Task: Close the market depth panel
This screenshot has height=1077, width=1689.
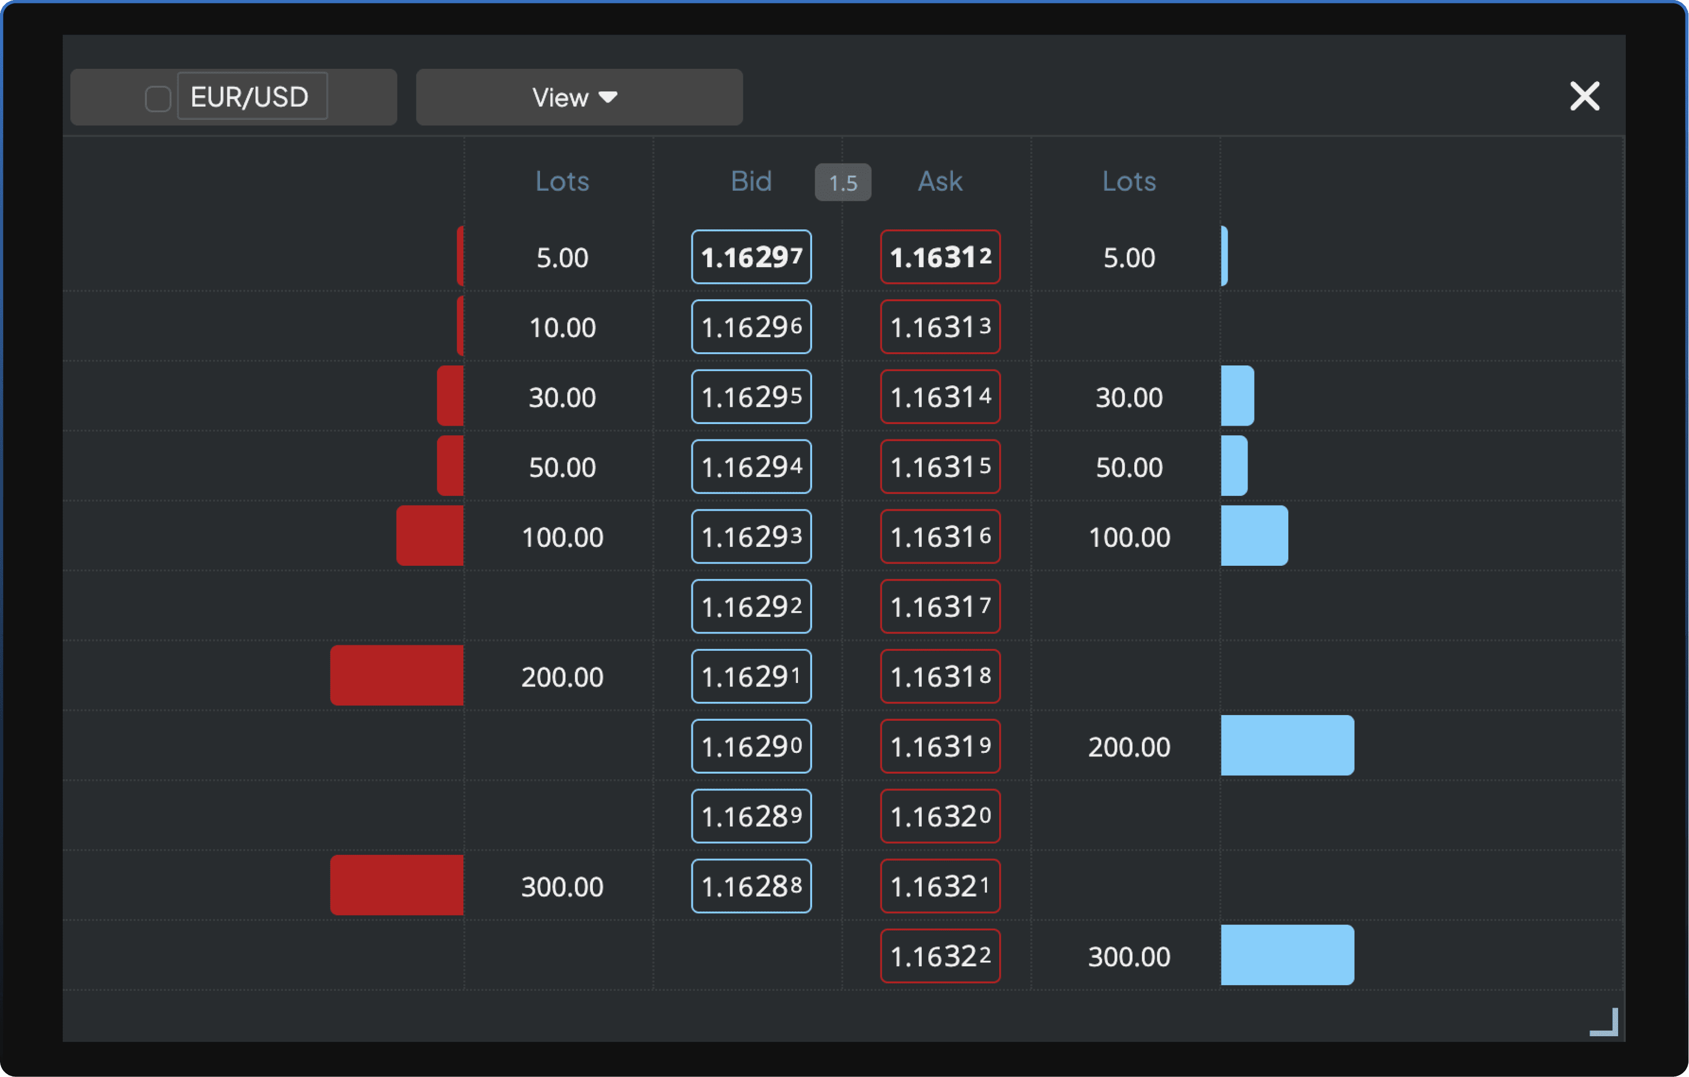Action: point(1584,96)
